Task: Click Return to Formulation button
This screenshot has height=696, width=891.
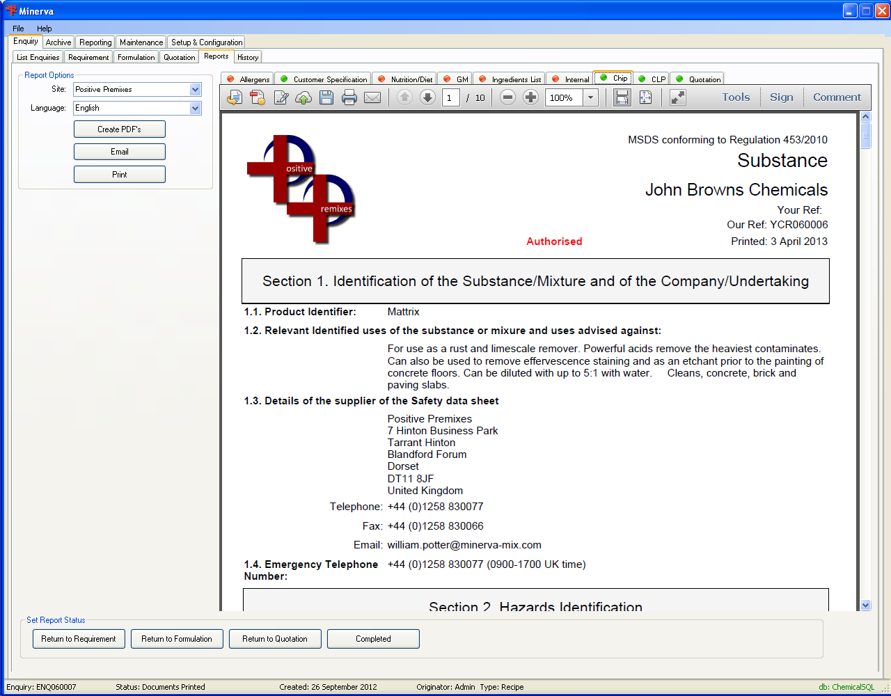Action: (x=177, y=639)
